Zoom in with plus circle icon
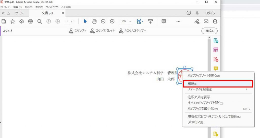Screen dimensions: 260x138 pos(112,21)
